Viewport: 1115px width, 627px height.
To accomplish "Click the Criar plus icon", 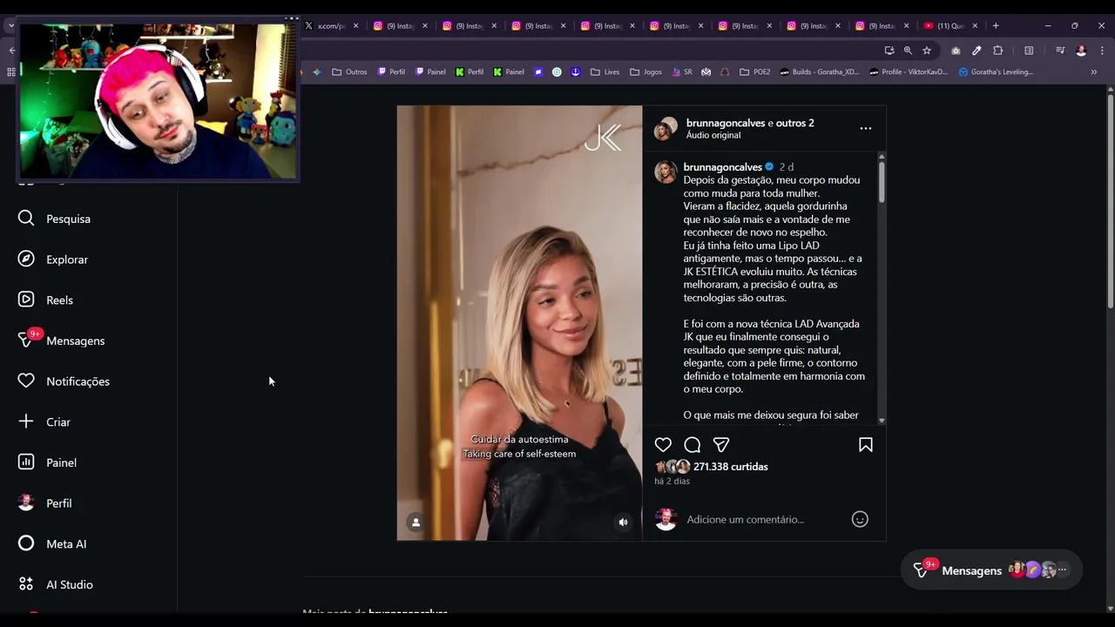I will (x=26, y=421).
